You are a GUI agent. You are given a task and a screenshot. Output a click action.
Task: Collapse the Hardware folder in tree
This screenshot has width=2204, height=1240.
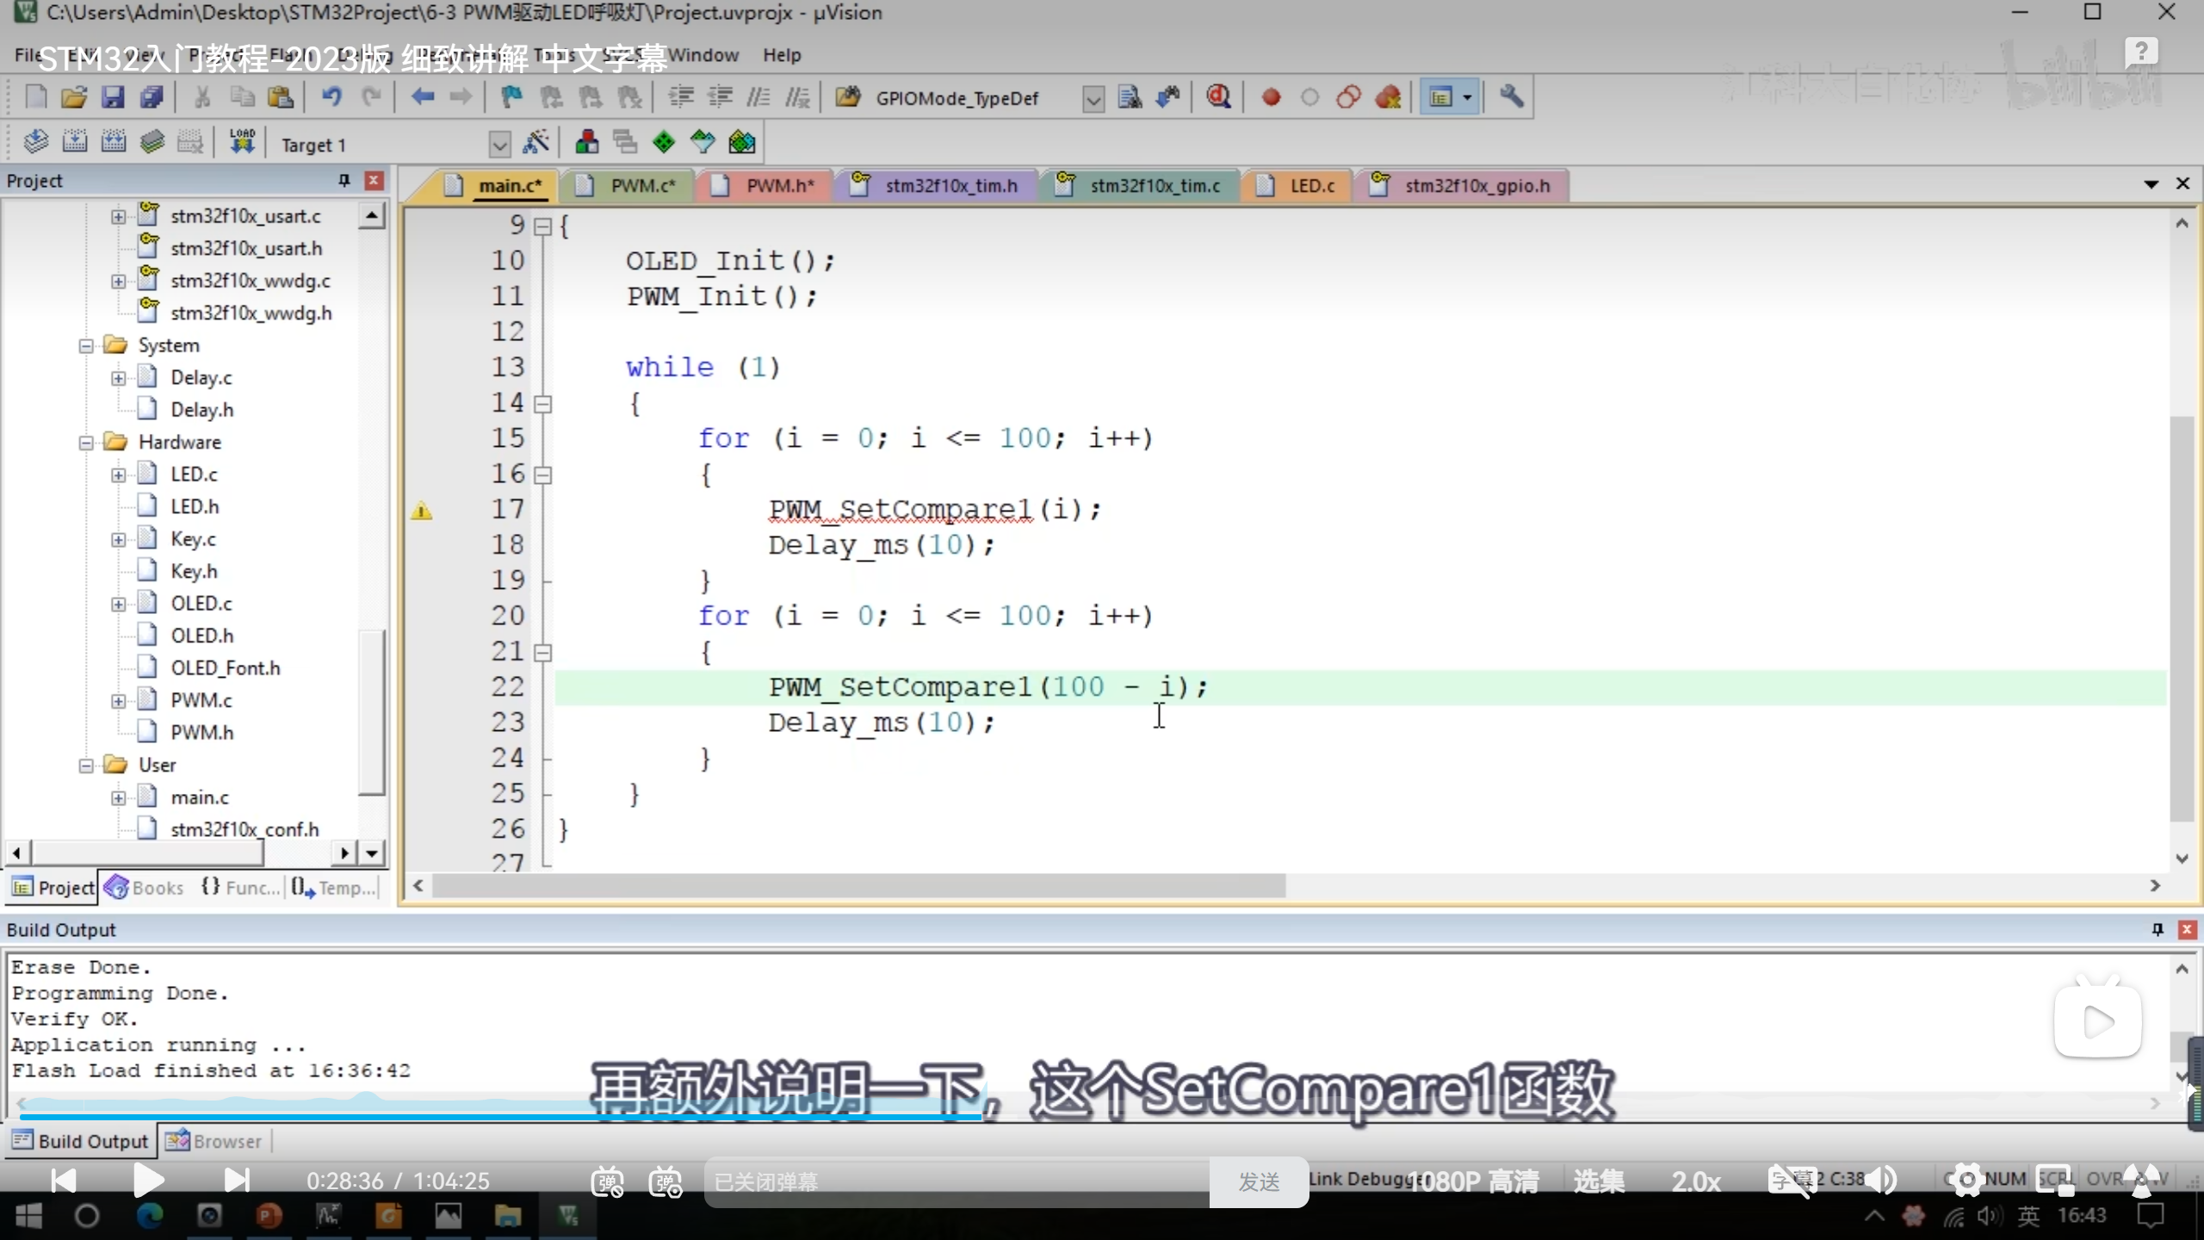point(86,443)
